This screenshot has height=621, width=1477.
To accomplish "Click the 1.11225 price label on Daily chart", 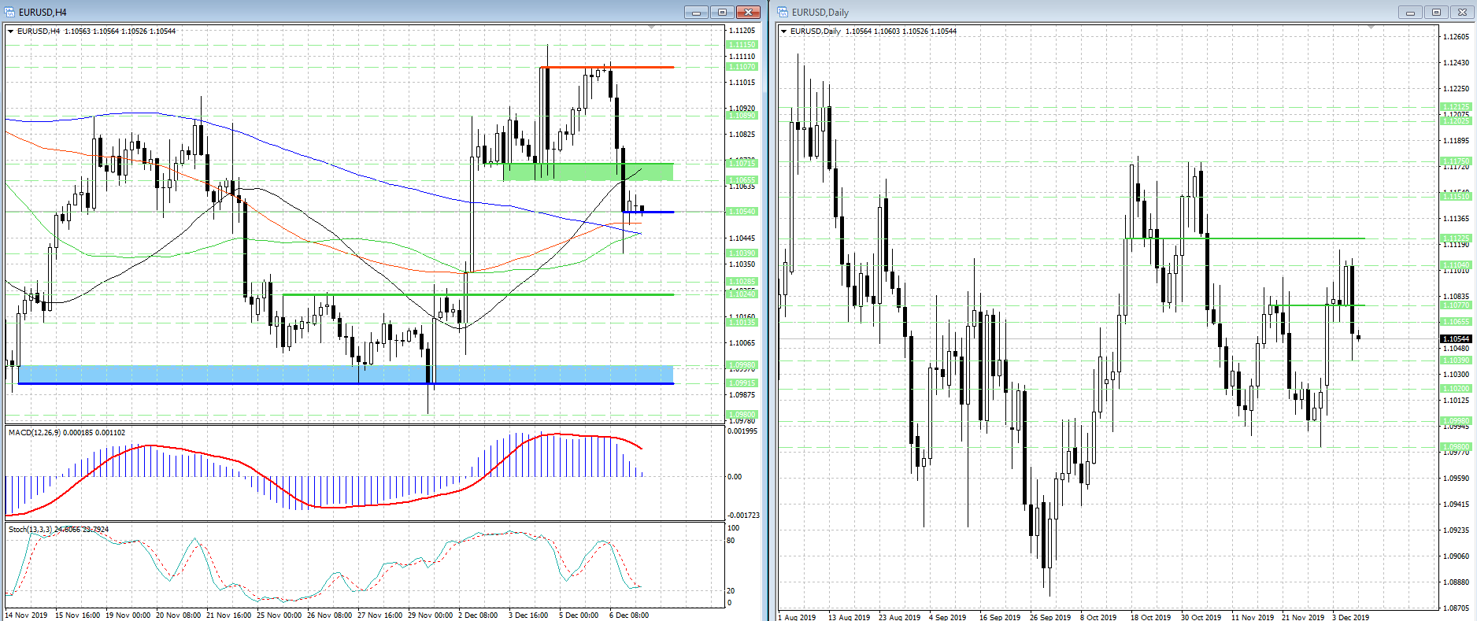I will [1456, 238].
